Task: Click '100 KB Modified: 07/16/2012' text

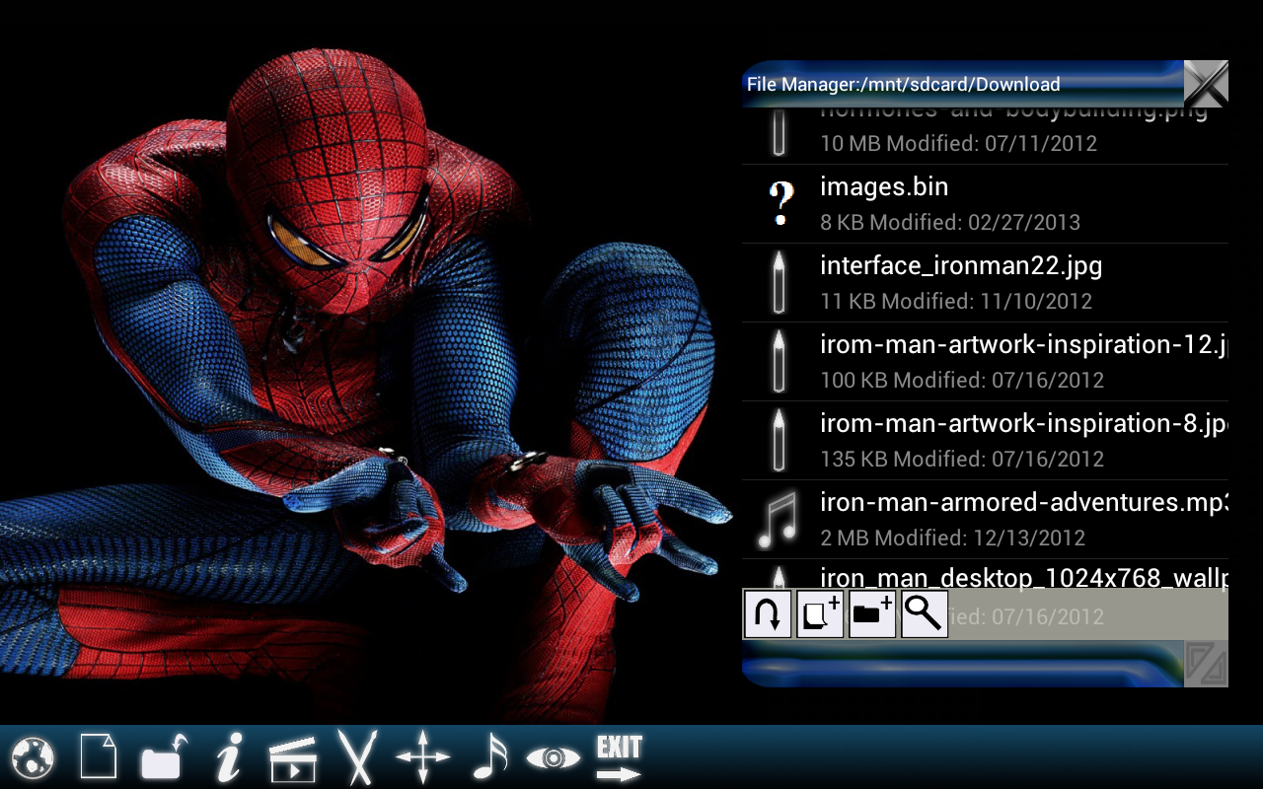Action: 962,380
